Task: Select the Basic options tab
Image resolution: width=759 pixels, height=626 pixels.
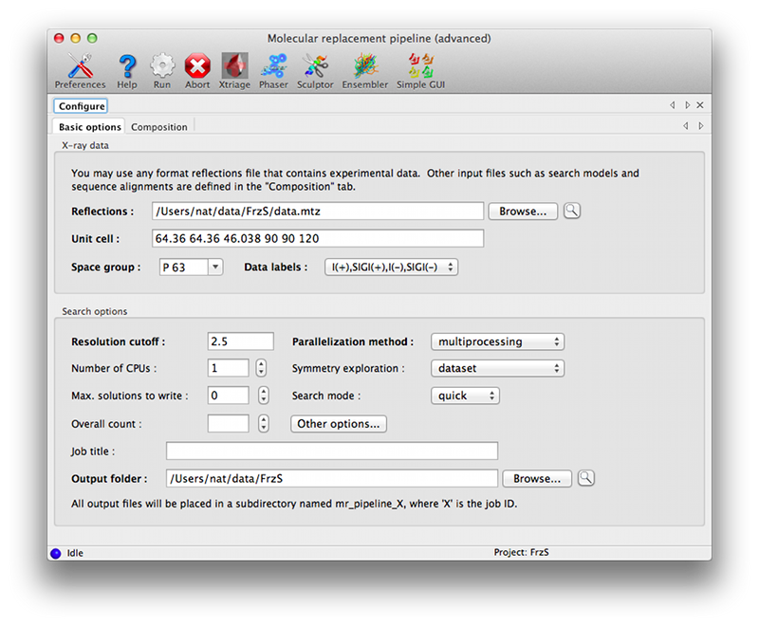Action: point(90,127)
